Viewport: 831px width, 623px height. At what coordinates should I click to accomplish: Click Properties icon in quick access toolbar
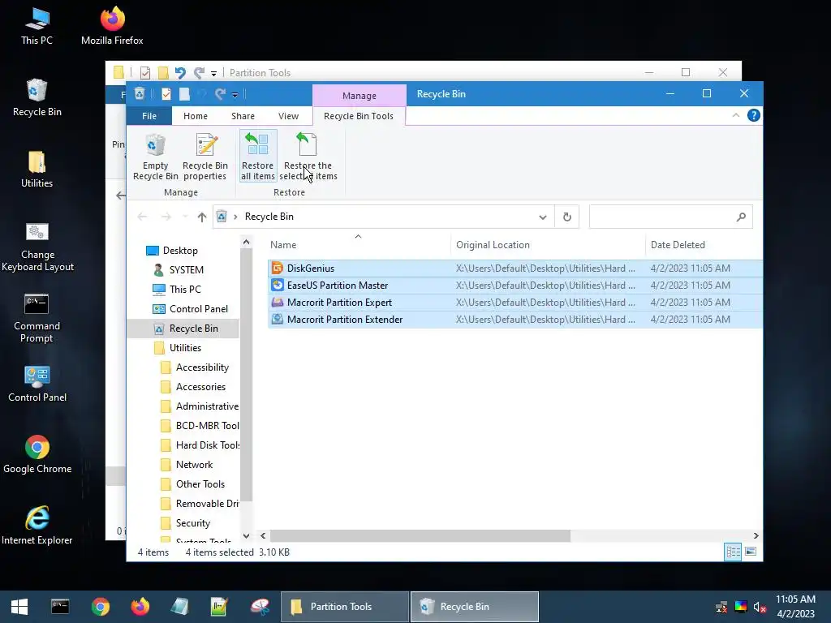pyautogui.click(x=166, y=94)
